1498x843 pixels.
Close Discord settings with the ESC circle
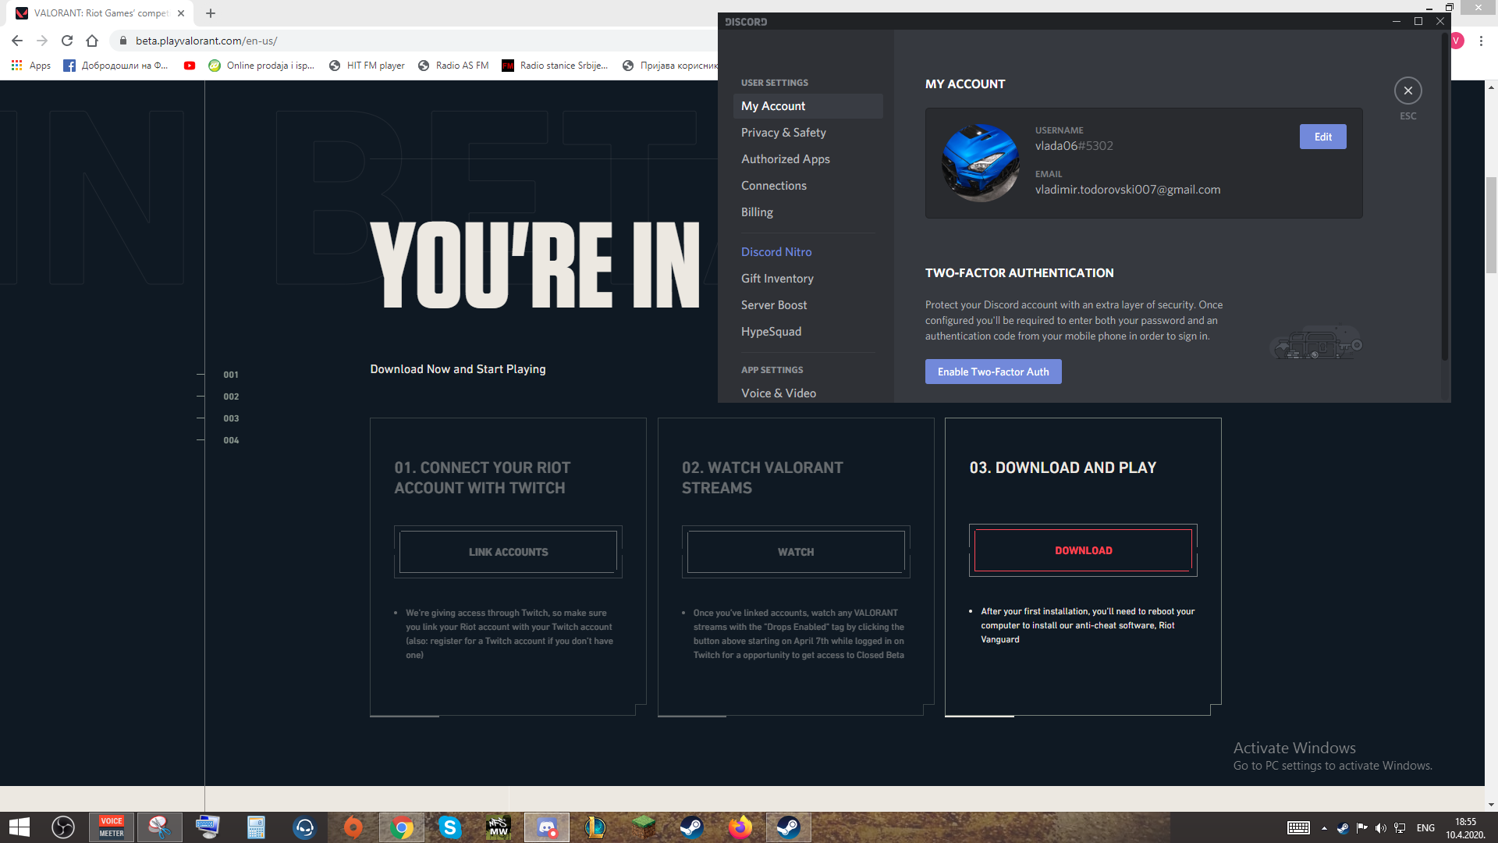[x=1407, y=91]
